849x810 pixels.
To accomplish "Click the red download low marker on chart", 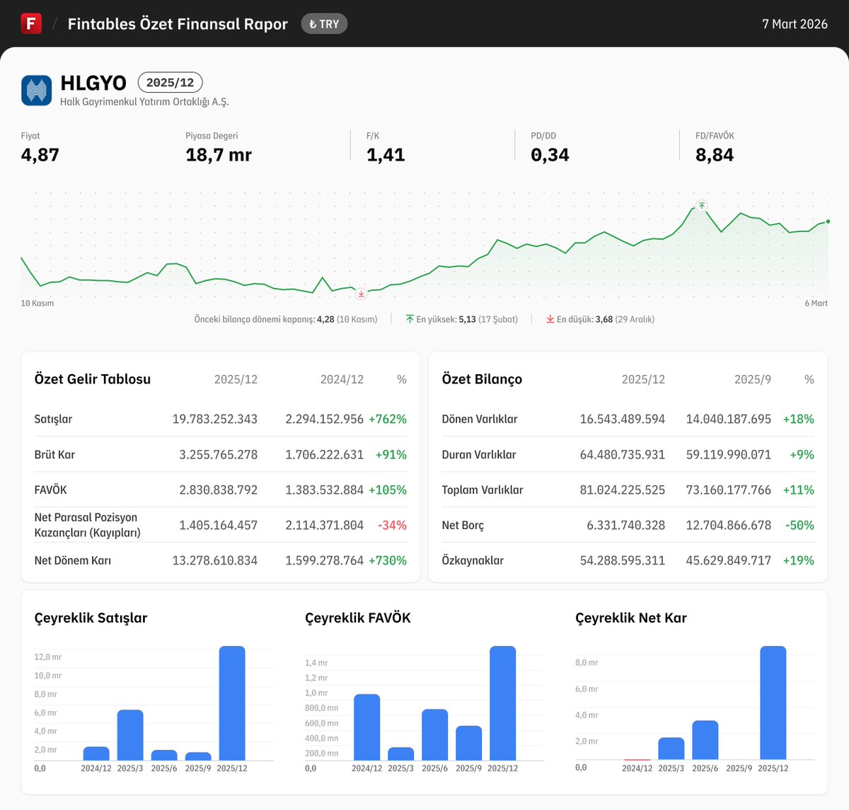I will pos(361,294).
